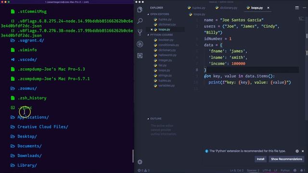Collapse the PYTHON-COURSE folder section
The height and width of the screenshot is (173, 308).
160,35
